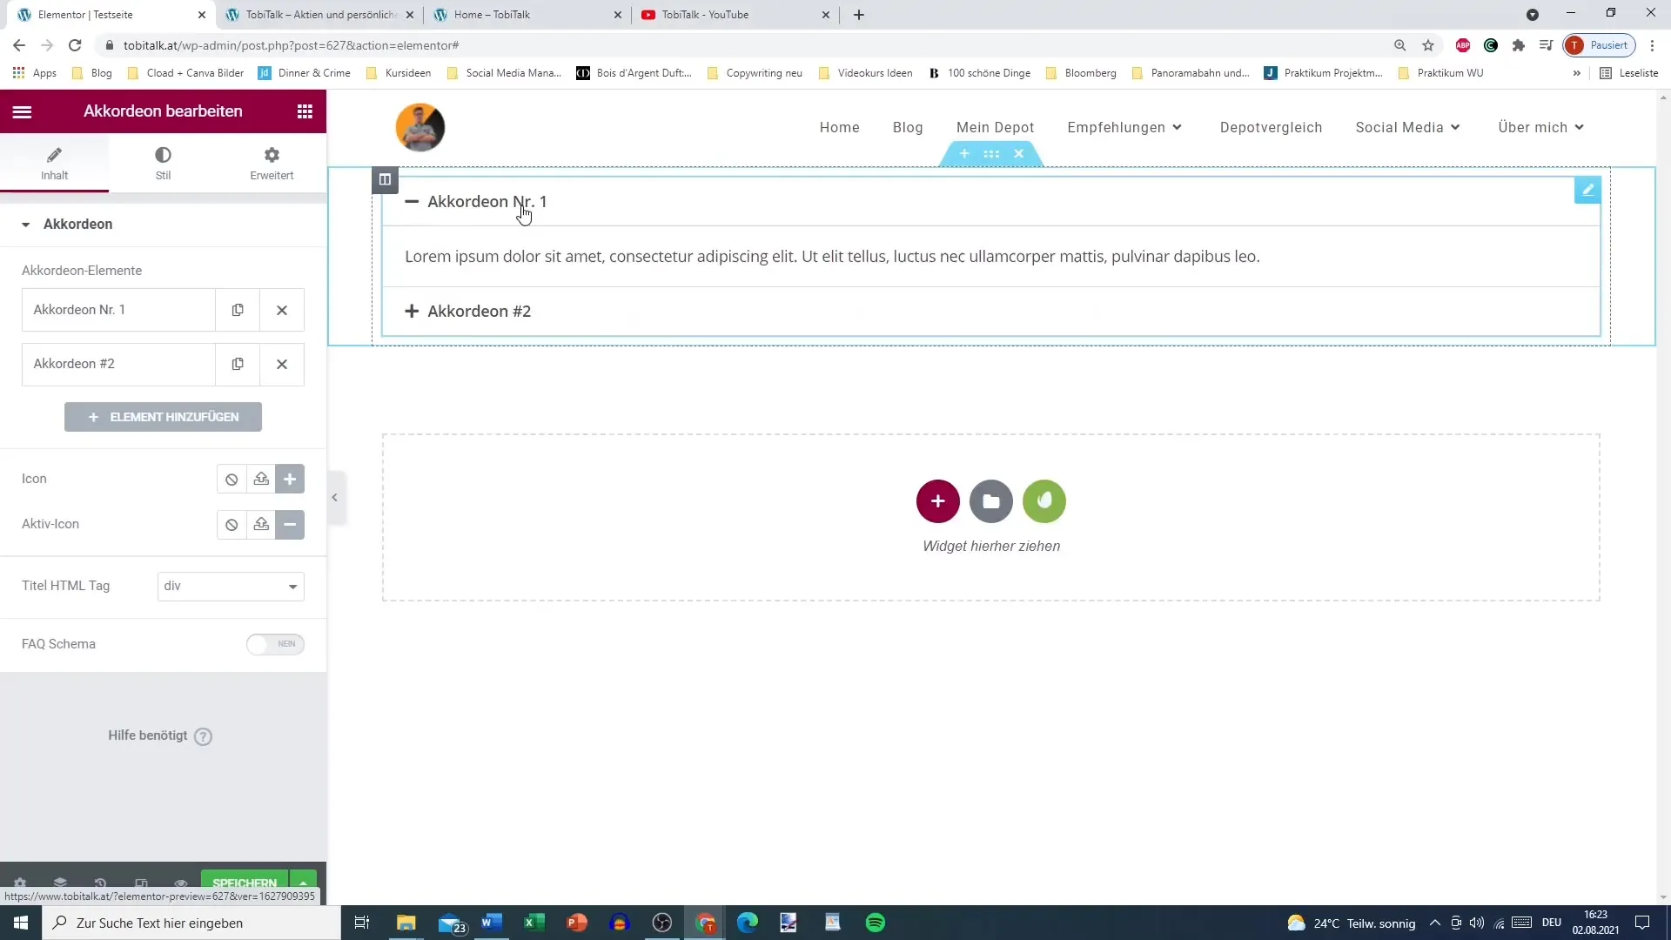Open Blog nav link
This screenshot has width=1671, height=940.
pos(907,128)
